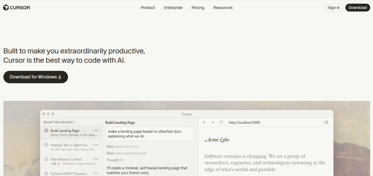This screenshot has height=176, width=373.
Task: Expand the Thought 6s step
Action: (115, 160)
